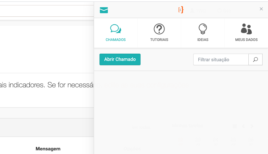Click the teal envelope icon in panel header

pyautogui.click(x=104, y=10)
